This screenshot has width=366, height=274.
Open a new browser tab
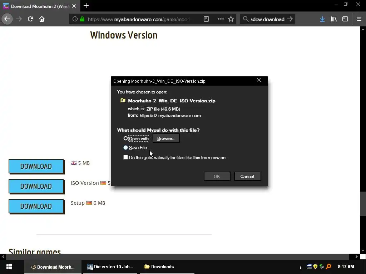point(86,6)
